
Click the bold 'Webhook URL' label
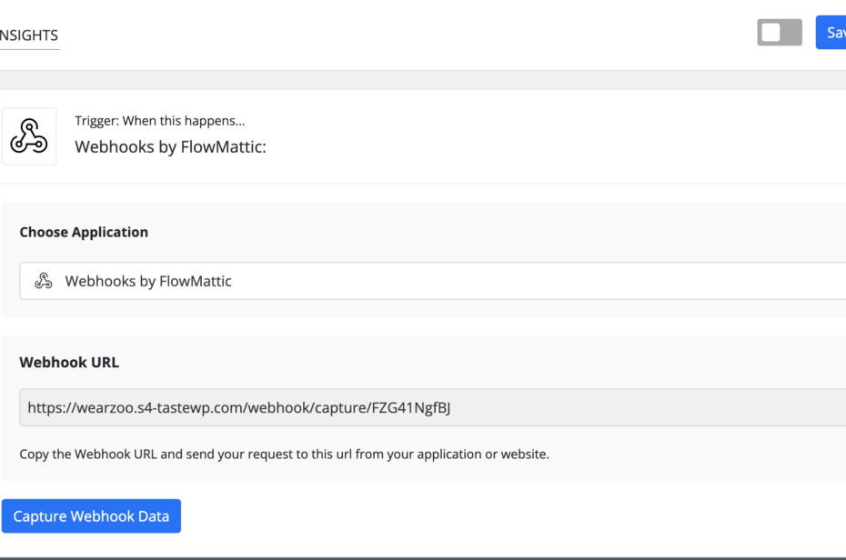(x=69, y=362)
